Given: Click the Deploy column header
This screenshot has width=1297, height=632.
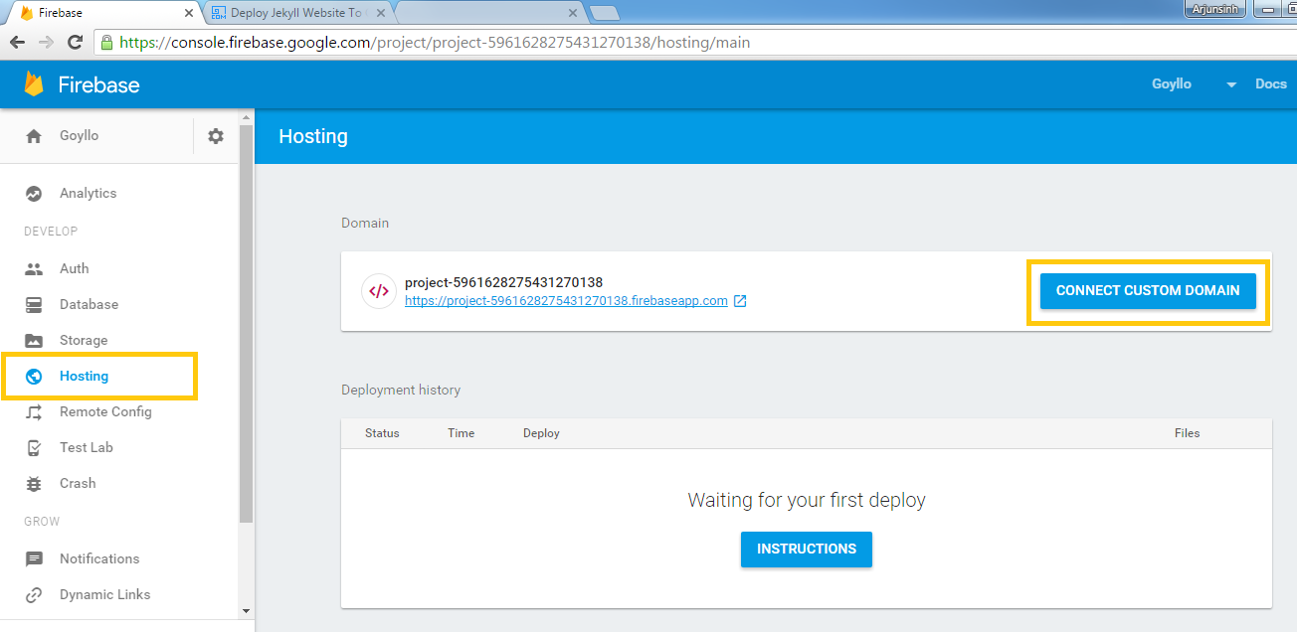Looking at the screenshot, I should click(x=541, y=433).
